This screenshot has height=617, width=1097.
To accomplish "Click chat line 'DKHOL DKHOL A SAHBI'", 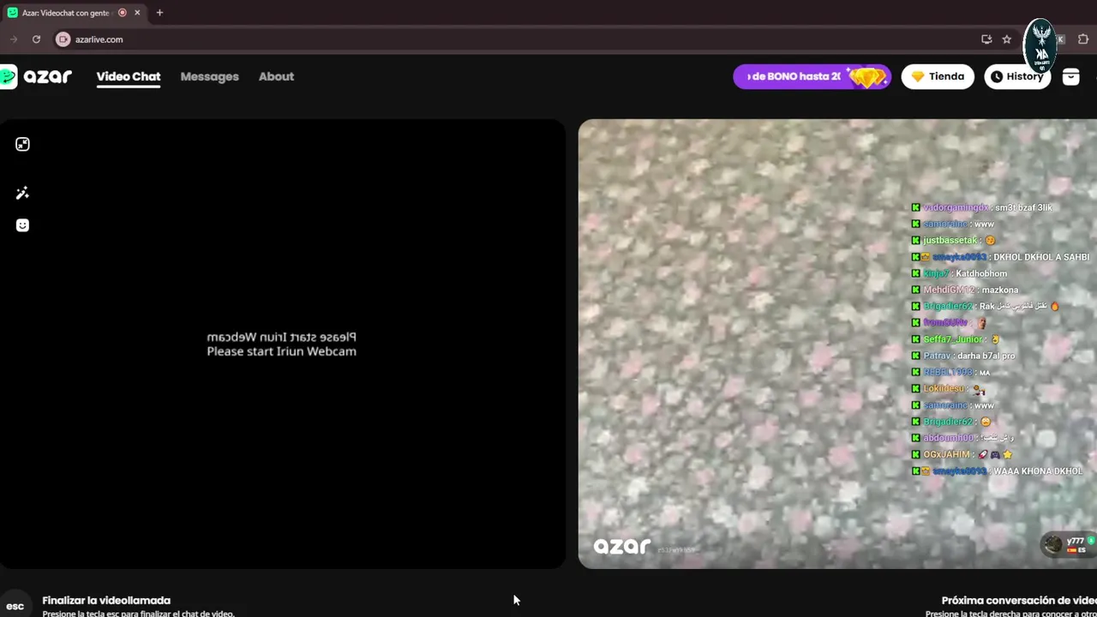I will [x=1041, y=257].
